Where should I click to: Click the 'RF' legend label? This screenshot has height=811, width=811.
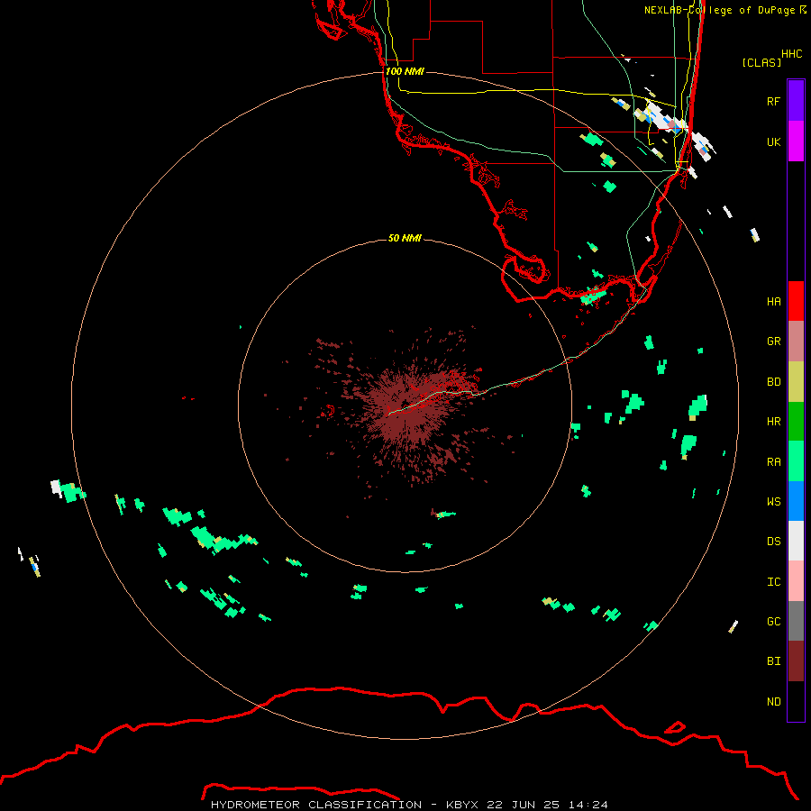coord(773,101)
